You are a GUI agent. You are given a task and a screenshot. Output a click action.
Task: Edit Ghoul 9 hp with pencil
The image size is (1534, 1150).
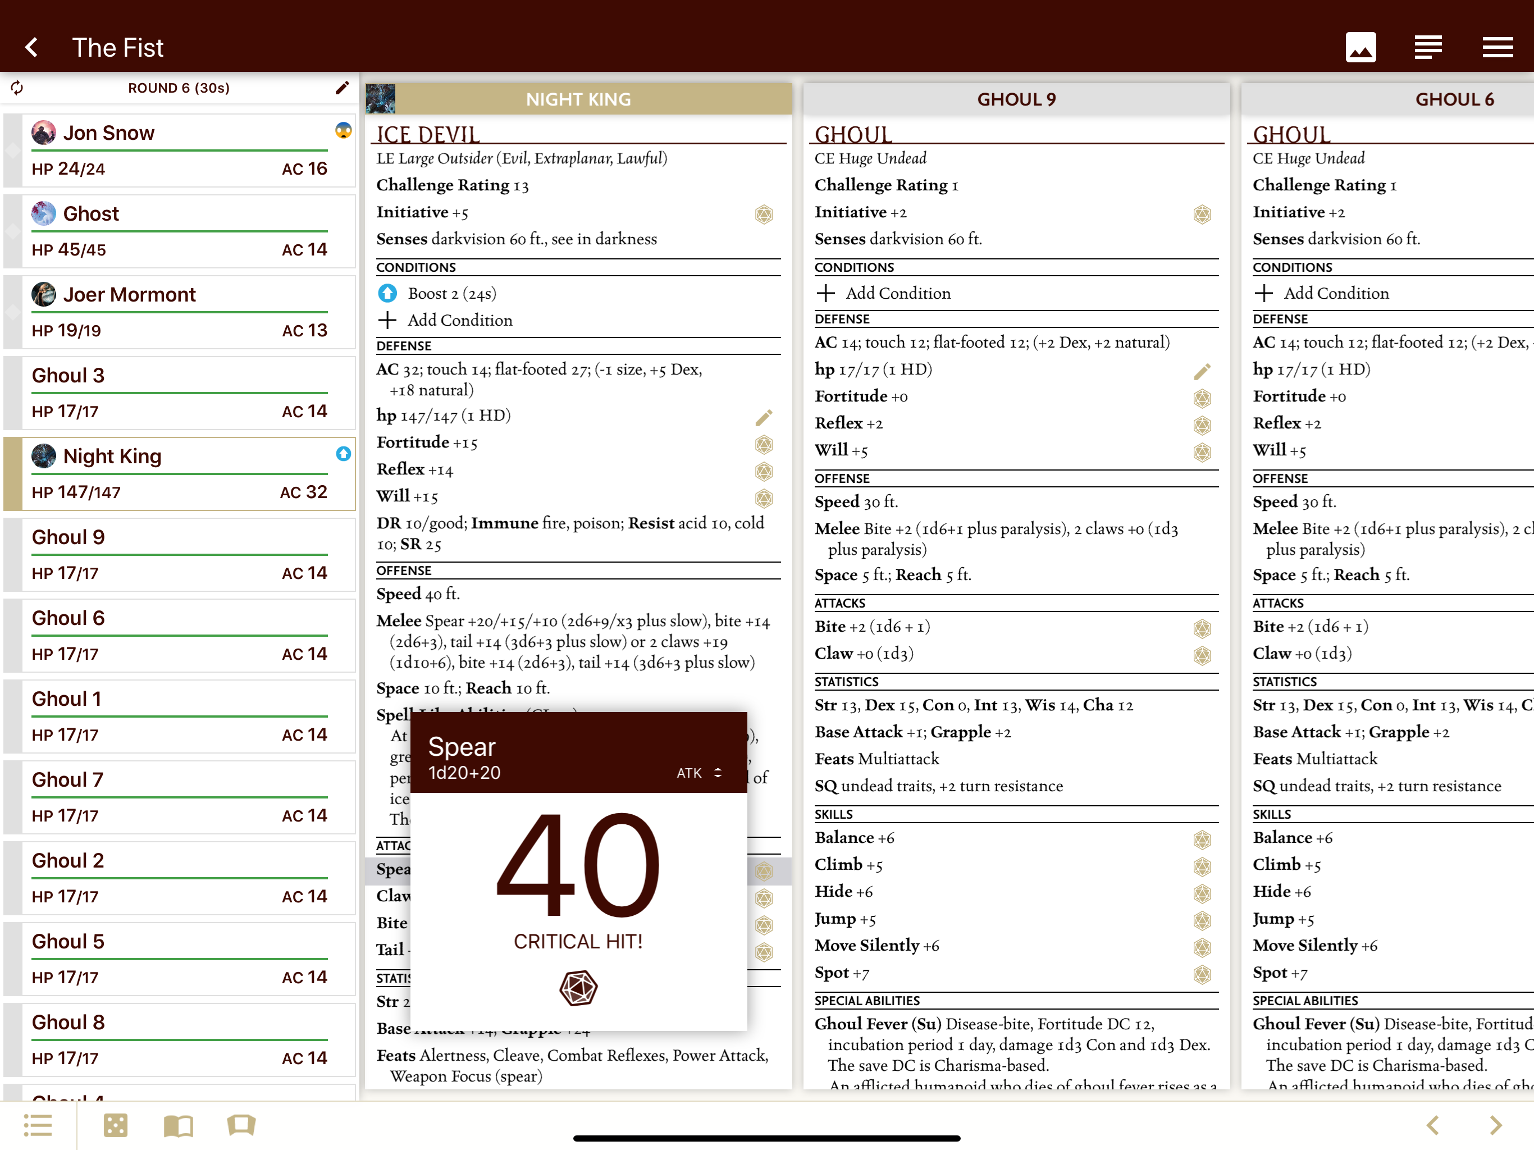[x=1202, y=371]
